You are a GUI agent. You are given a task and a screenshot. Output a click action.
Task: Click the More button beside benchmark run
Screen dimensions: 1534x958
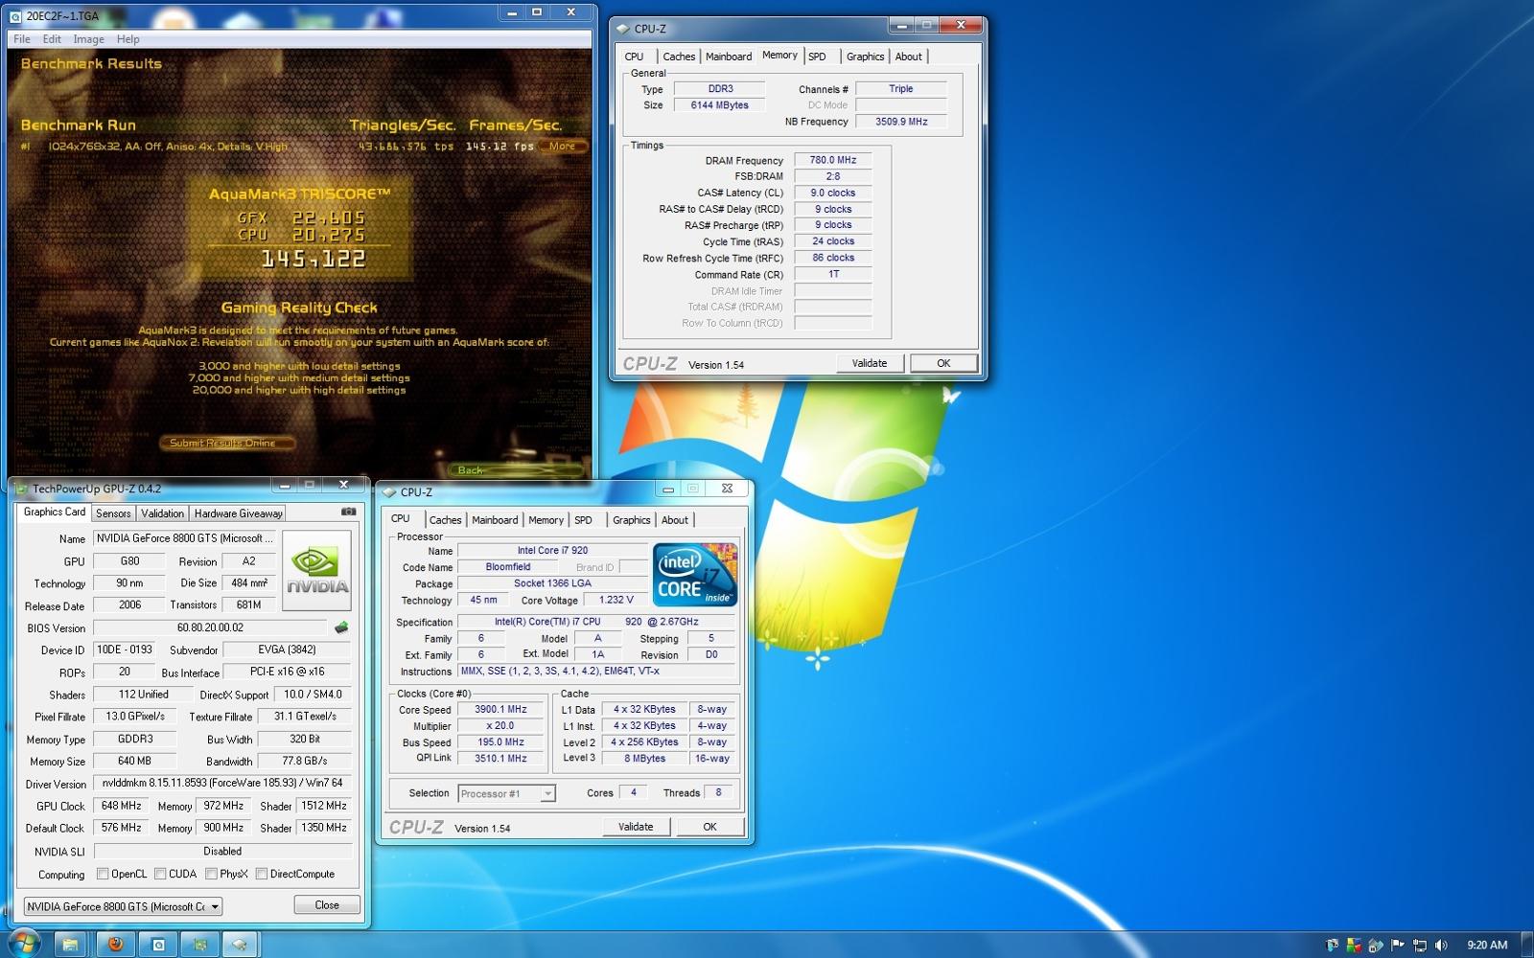point(563,147)
